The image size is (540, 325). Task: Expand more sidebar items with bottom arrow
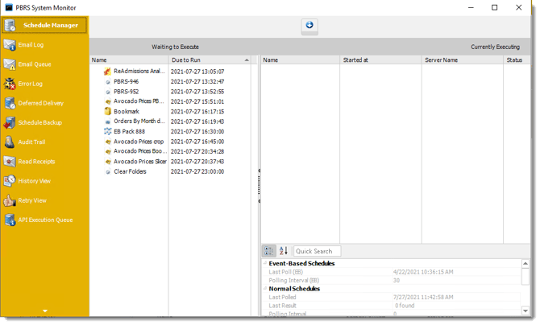pyautogui.click(x=45, y=311)
